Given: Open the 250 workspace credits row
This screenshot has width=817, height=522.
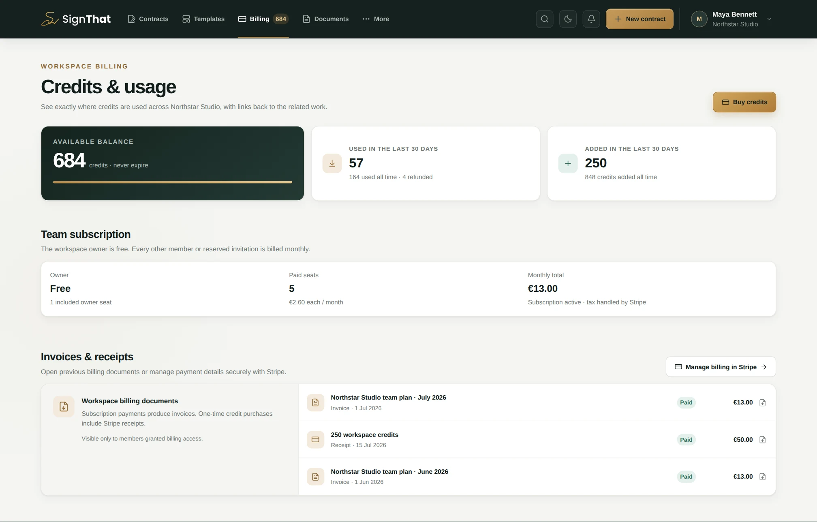Looking at the screenshot, I should [x=537, y=440].
